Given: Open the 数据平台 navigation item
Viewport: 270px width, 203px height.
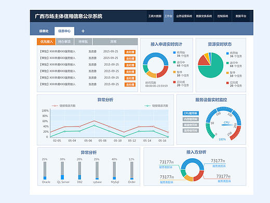Looking at the screenshot, I should (x=241, y=16).
